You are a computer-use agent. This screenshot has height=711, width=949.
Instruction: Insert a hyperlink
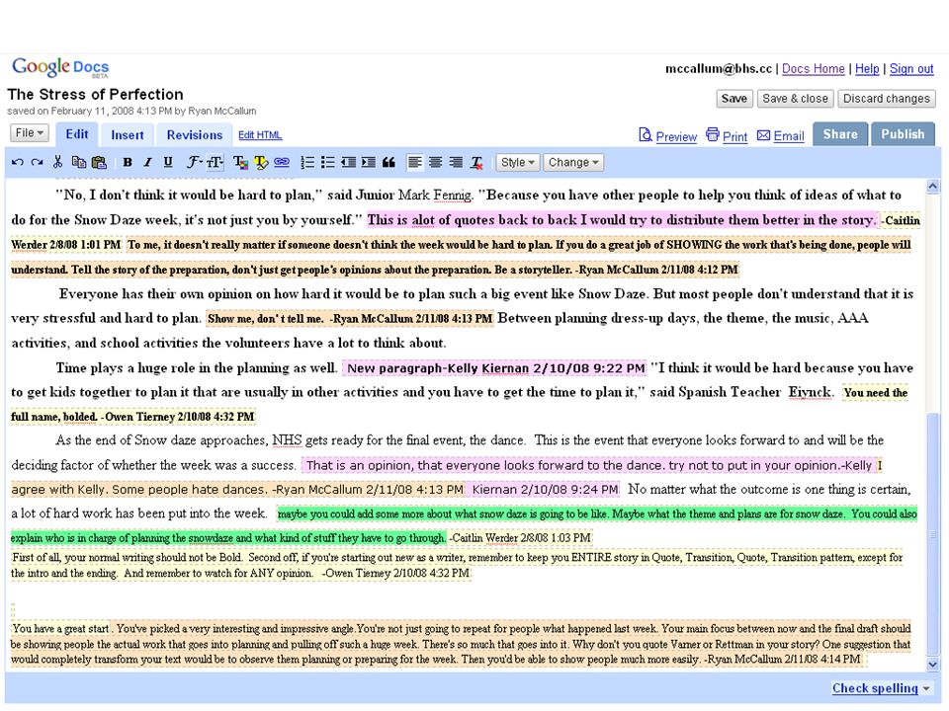(282, 162)
